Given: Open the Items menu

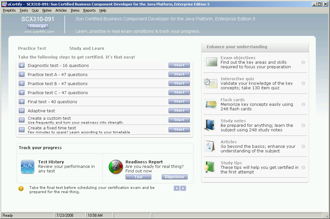Looking at the screenshot, I should [x=75, y=10].
